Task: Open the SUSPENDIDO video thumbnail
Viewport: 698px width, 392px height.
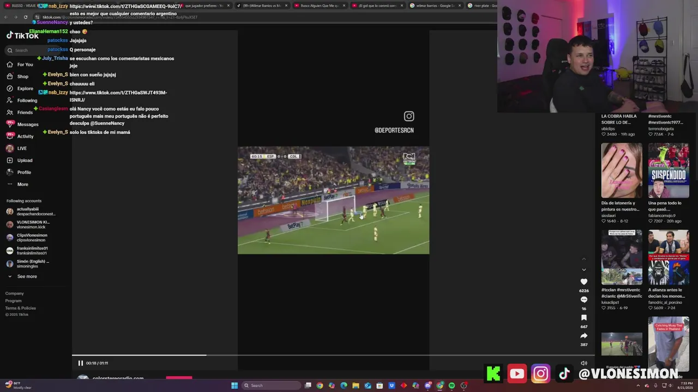Action: click(x=669, y=170)
